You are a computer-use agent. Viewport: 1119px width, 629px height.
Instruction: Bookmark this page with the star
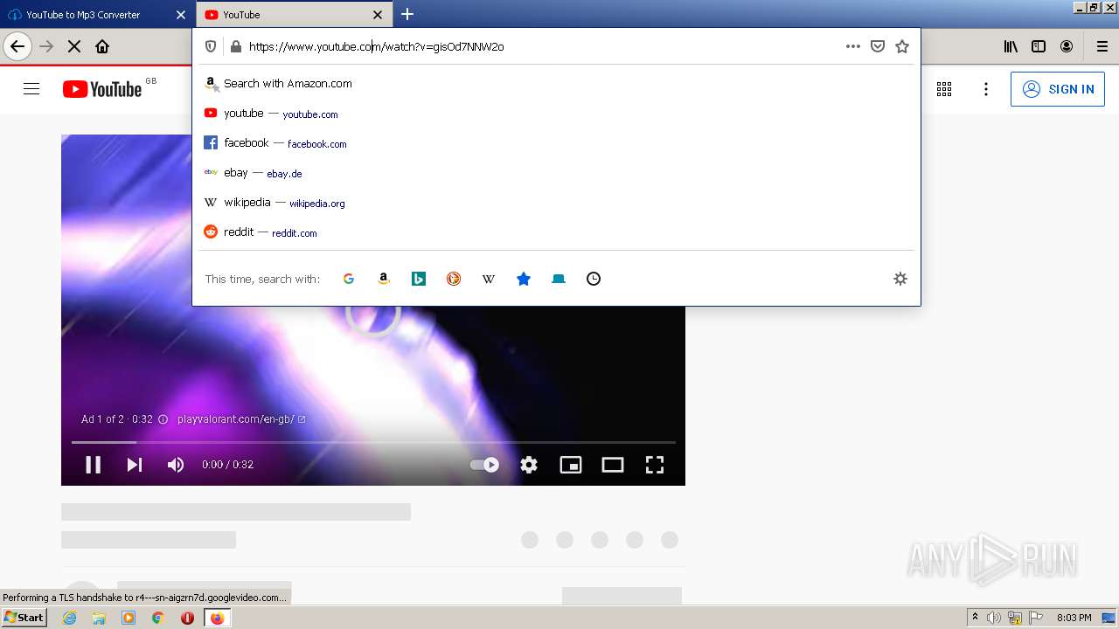[x=902, y=46]
